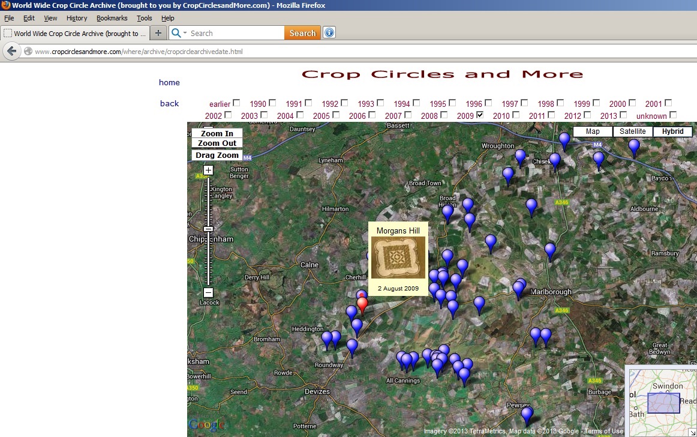
Task: Click the Drag Zoom button
Action: pyautogui.click(x=217, y=155)
